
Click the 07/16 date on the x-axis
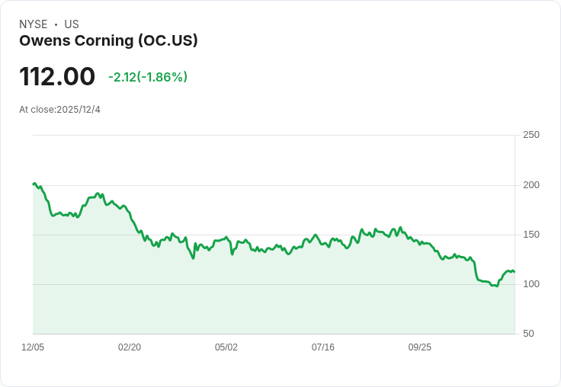tap(323, 347)
